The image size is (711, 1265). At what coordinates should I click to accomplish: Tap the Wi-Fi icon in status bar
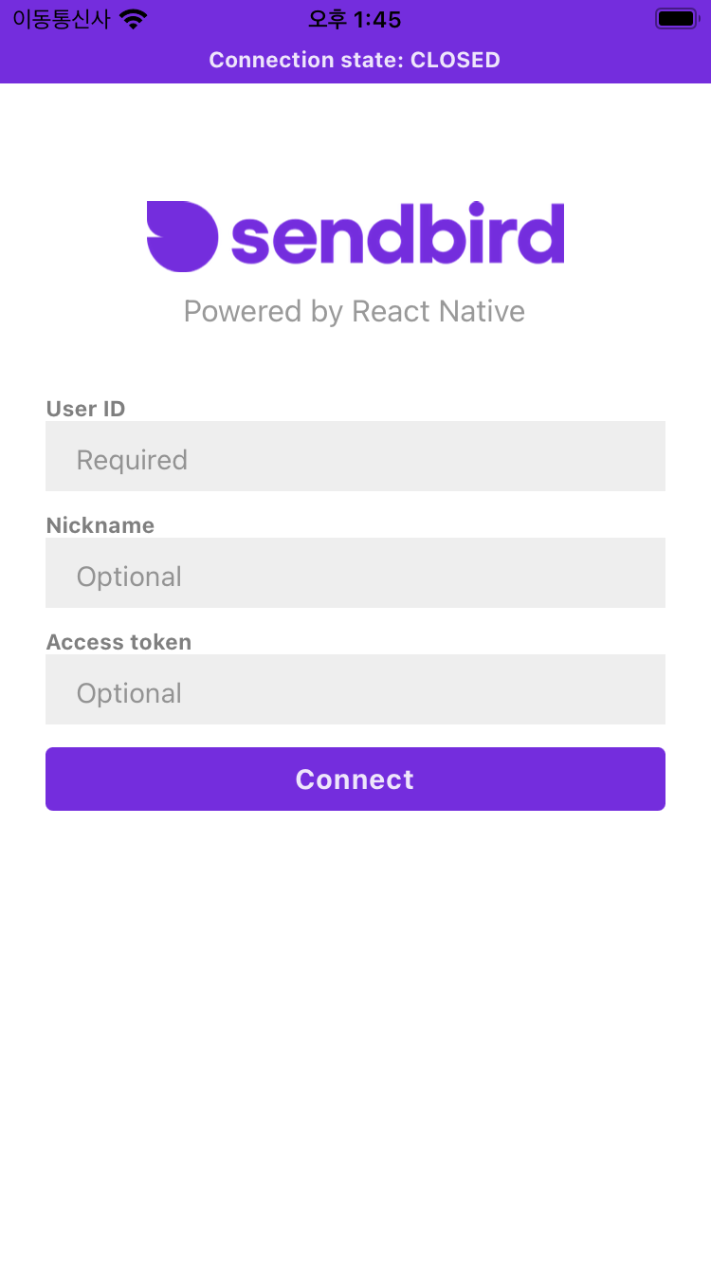click(135, 19)
